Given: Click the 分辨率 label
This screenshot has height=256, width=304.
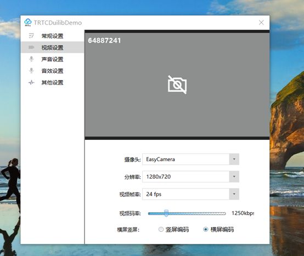Looking at the screenshot, I should 132,177.
